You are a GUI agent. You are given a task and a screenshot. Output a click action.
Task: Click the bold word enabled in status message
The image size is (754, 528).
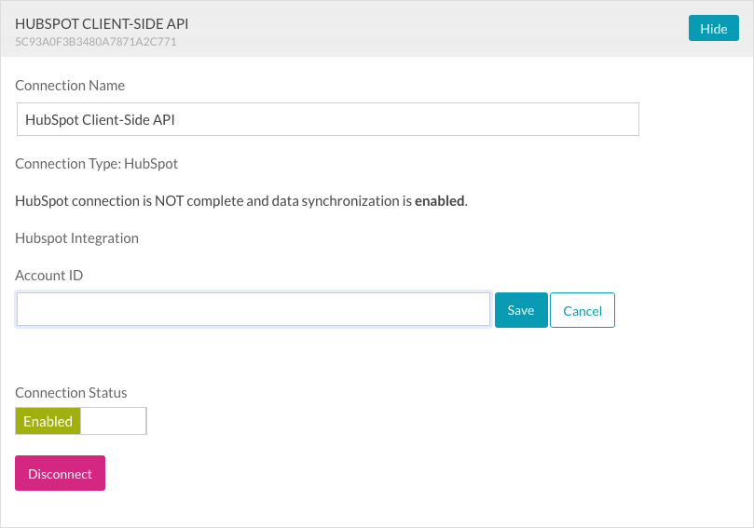coord(439,201)
